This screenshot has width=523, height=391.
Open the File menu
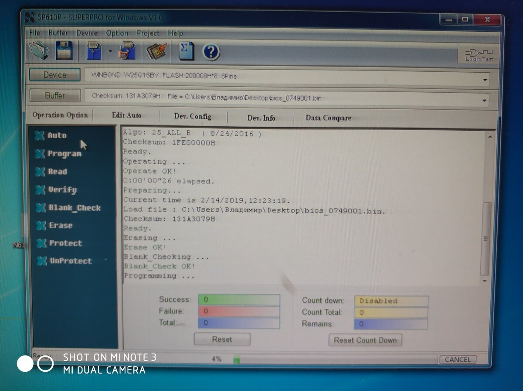[34, 33]
